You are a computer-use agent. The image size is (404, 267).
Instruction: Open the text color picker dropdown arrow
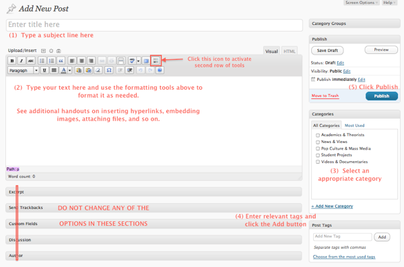point(69,70)
